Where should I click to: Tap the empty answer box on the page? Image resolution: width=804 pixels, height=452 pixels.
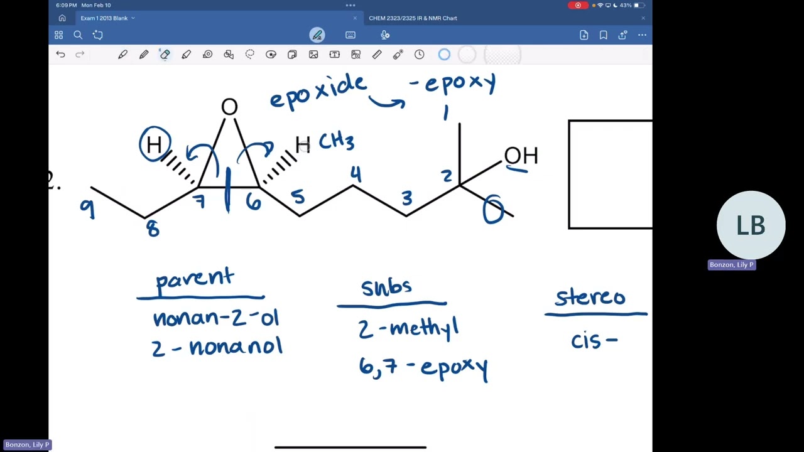tap(610, 175)
